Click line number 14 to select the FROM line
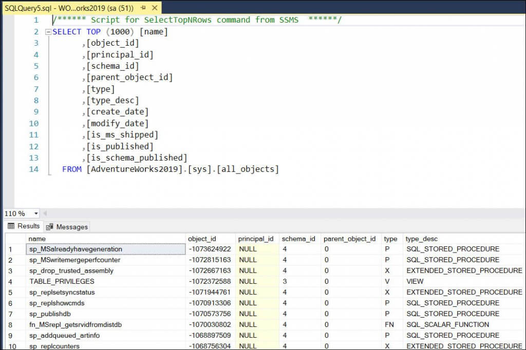This screenshot has width=526, height=350. [x=34, y=169]
